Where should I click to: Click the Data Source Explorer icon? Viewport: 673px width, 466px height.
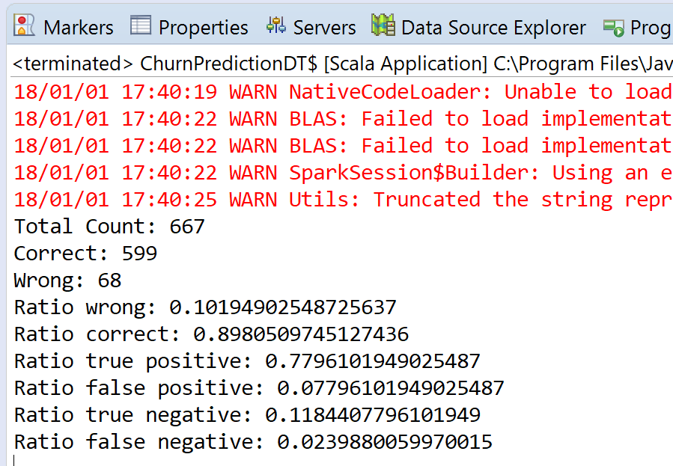pos(383,26)
